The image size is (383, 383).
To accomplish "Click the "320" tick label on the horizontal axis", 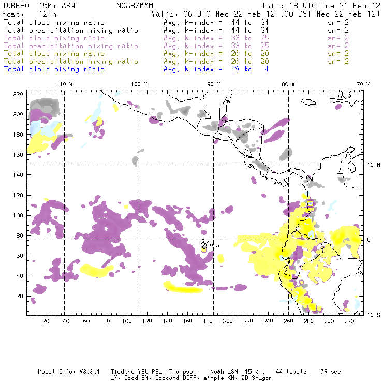I will click(349, 321).
